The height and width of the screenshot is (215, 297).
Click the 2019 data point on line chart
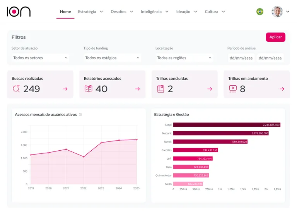pyautogui.click(x=31, y=155)
